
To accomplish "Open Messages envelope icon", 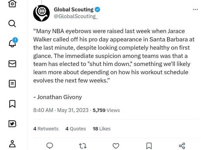I will pyautogui.click(x=12, y=64).
